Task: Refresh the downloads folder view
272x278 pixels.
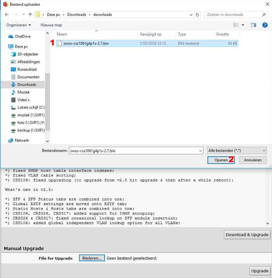Action: [x=197, y=15]
